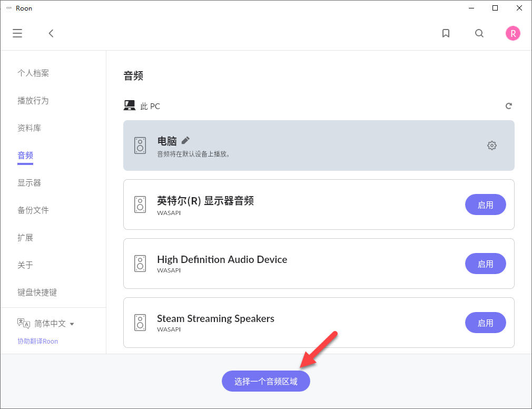Open the pink R profile avatar

pyautogui.click(x=513, y=33)
